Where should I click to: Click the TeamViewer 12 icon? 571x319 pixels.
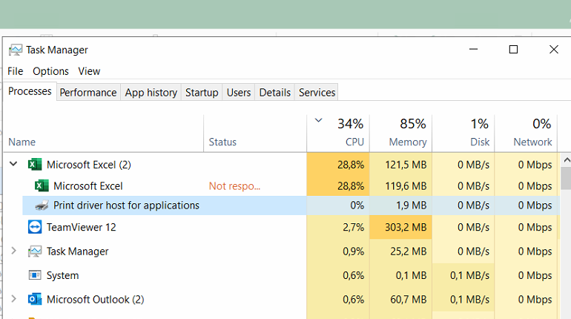pos(35,227)
